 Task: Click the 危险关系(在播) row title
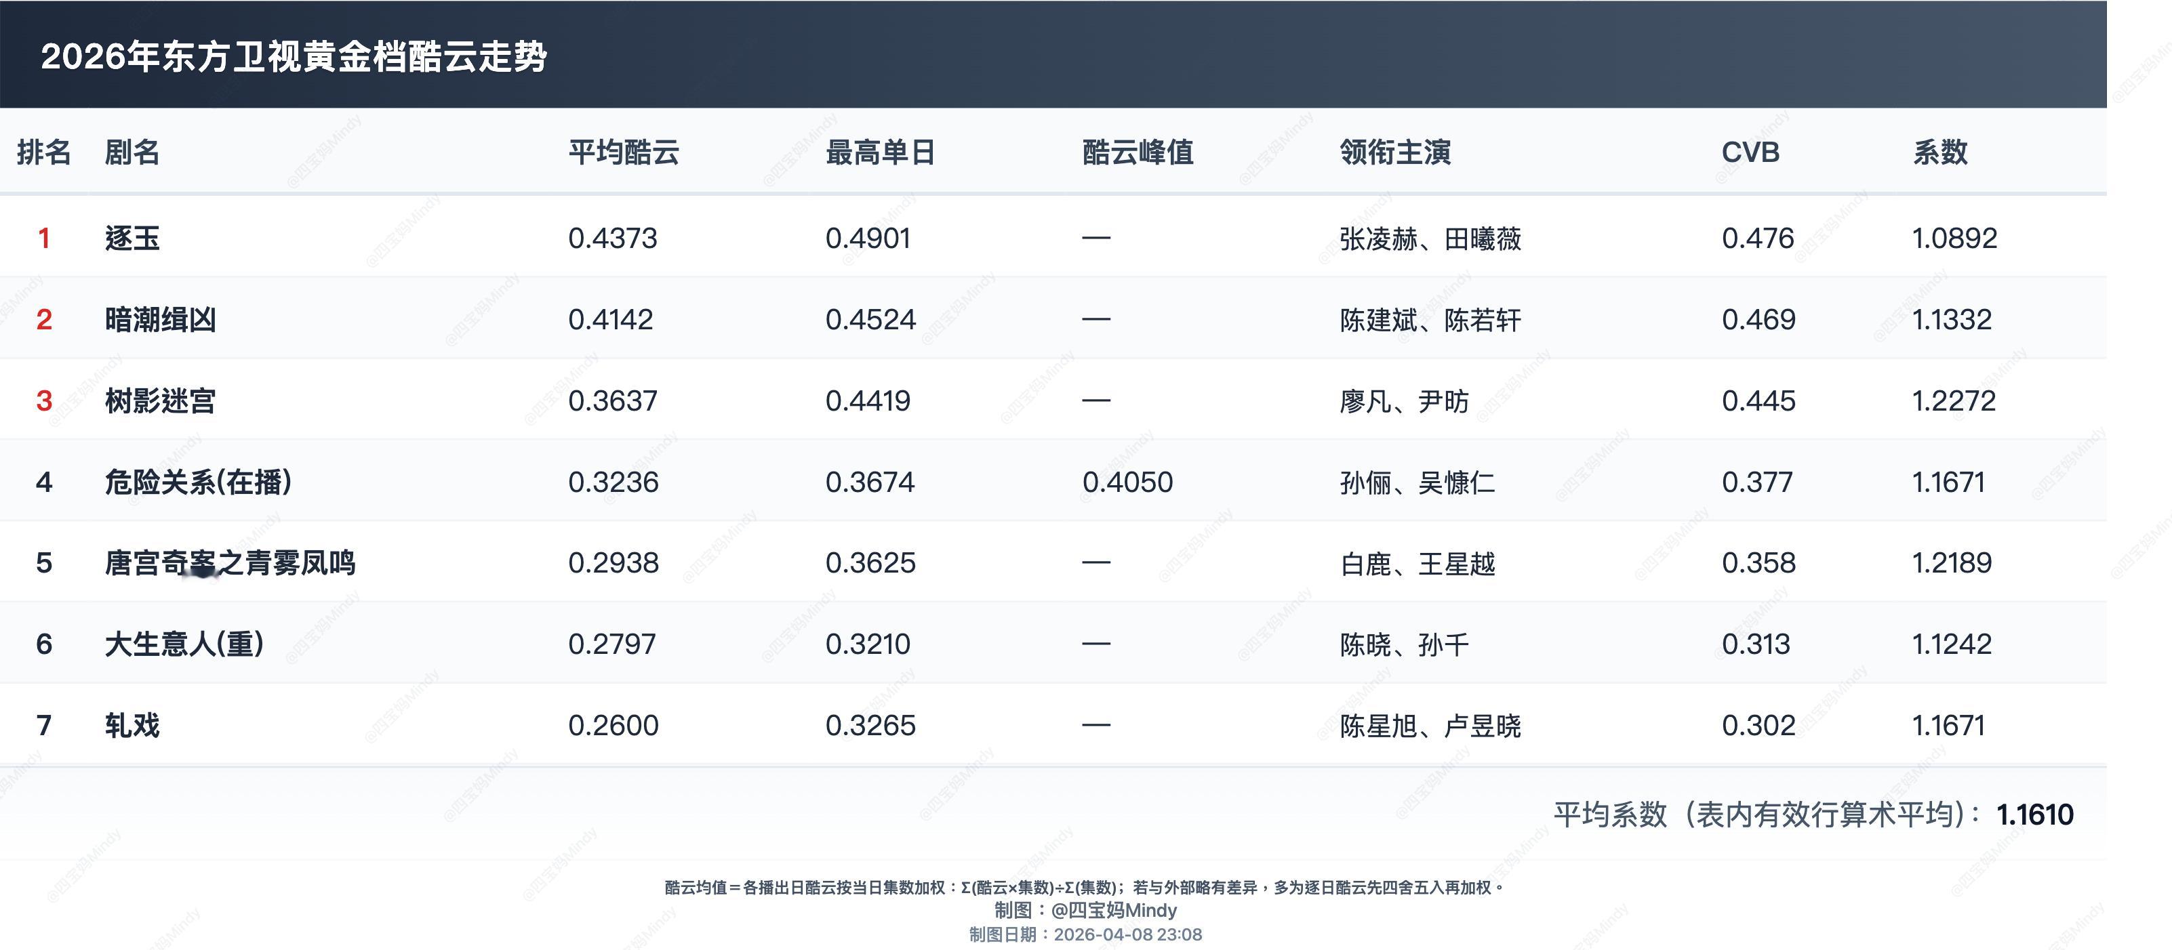click(198, 482)
